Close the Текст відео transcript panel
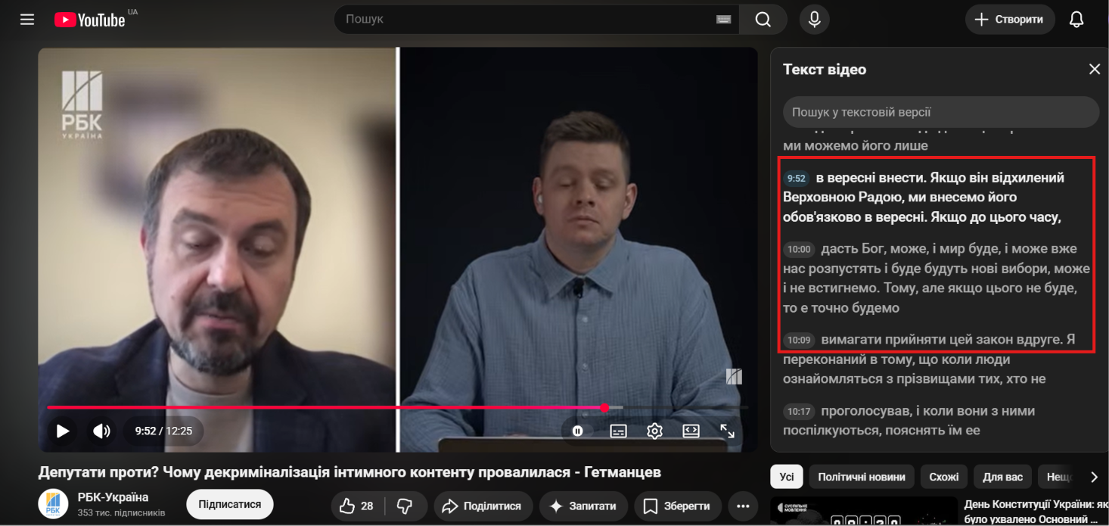1109x526 pixels. point(1094,69)
